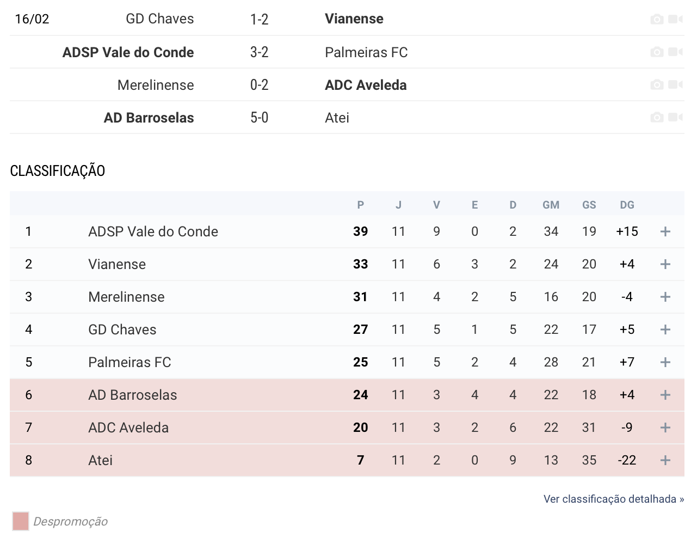
Task: Open video icon for AD Barroselas vs Atei
Action: (x=675, y=117)
